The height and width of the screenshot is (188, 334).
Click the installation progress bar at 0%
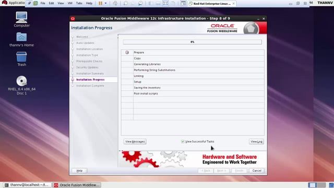point(193,42)
